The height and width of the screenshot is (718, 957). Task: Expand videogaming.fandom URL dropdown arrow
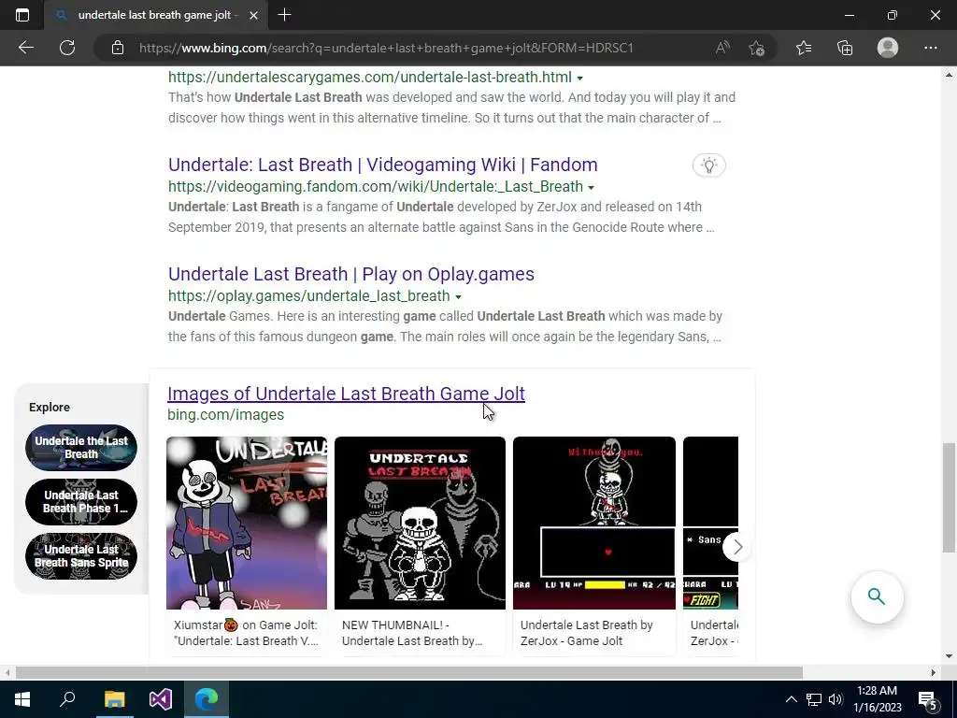pos(591,187)
